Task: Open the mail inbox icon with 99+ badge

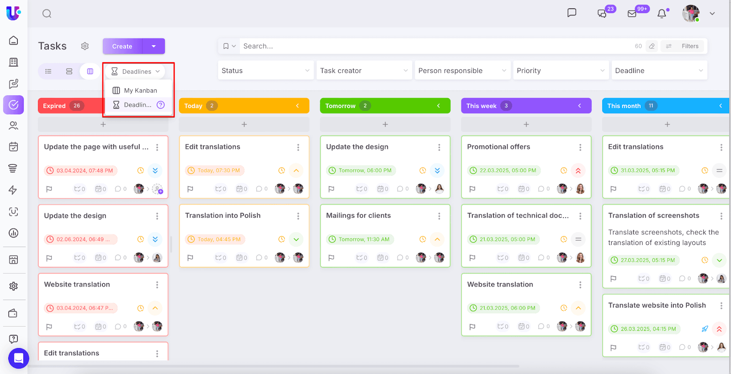Action: pyautogui.click(x=632, y=14)
